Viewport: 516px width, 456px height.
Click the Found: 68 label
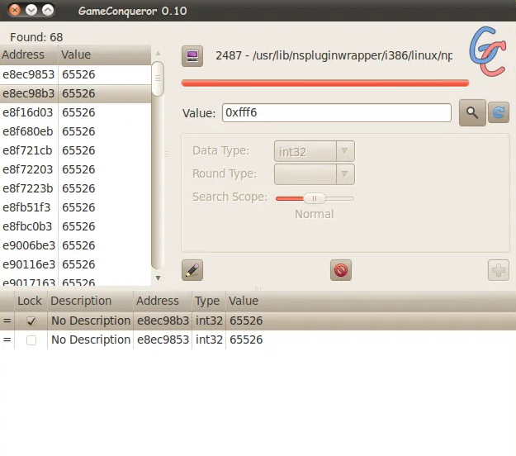[36, 37]
